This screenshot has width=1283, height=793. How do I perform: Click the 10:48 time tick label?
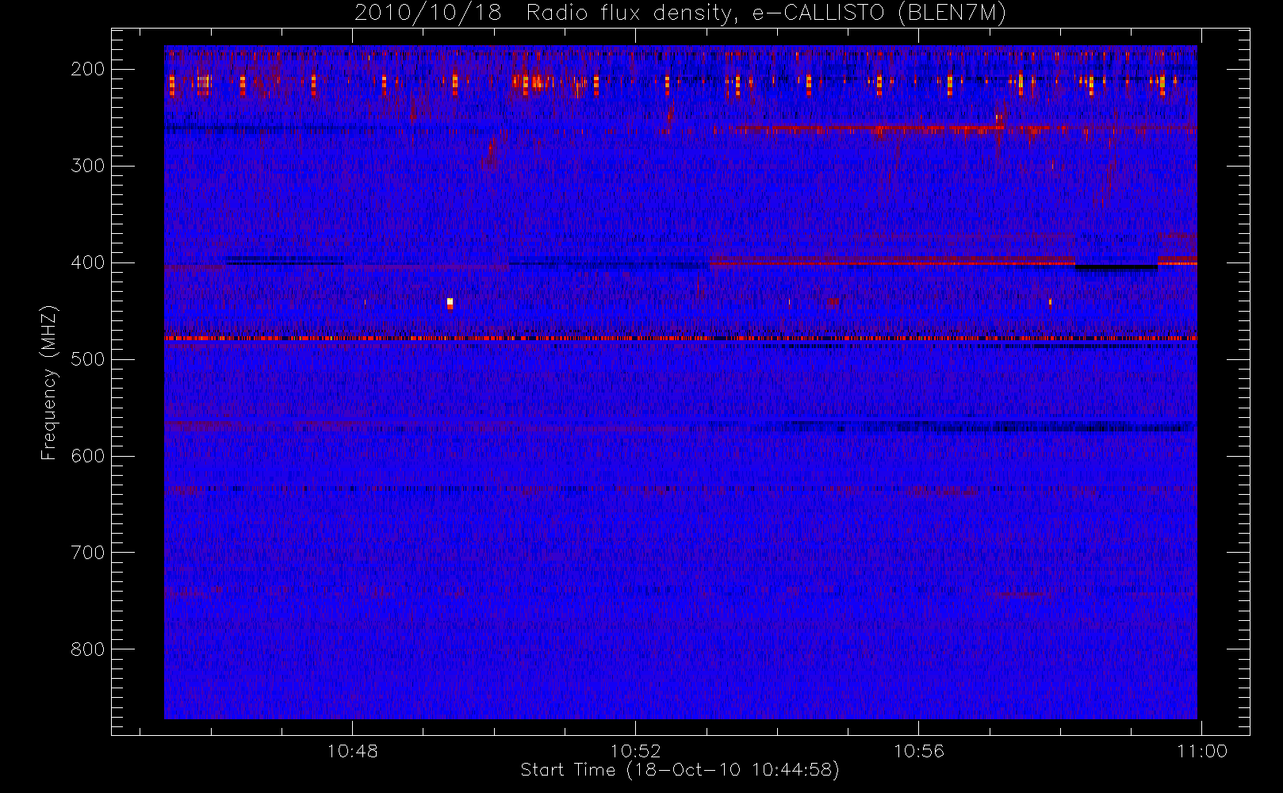coord(352,751)
